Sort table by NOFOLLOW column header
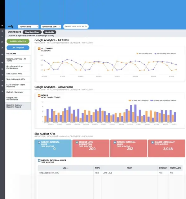 click(175, 168)
